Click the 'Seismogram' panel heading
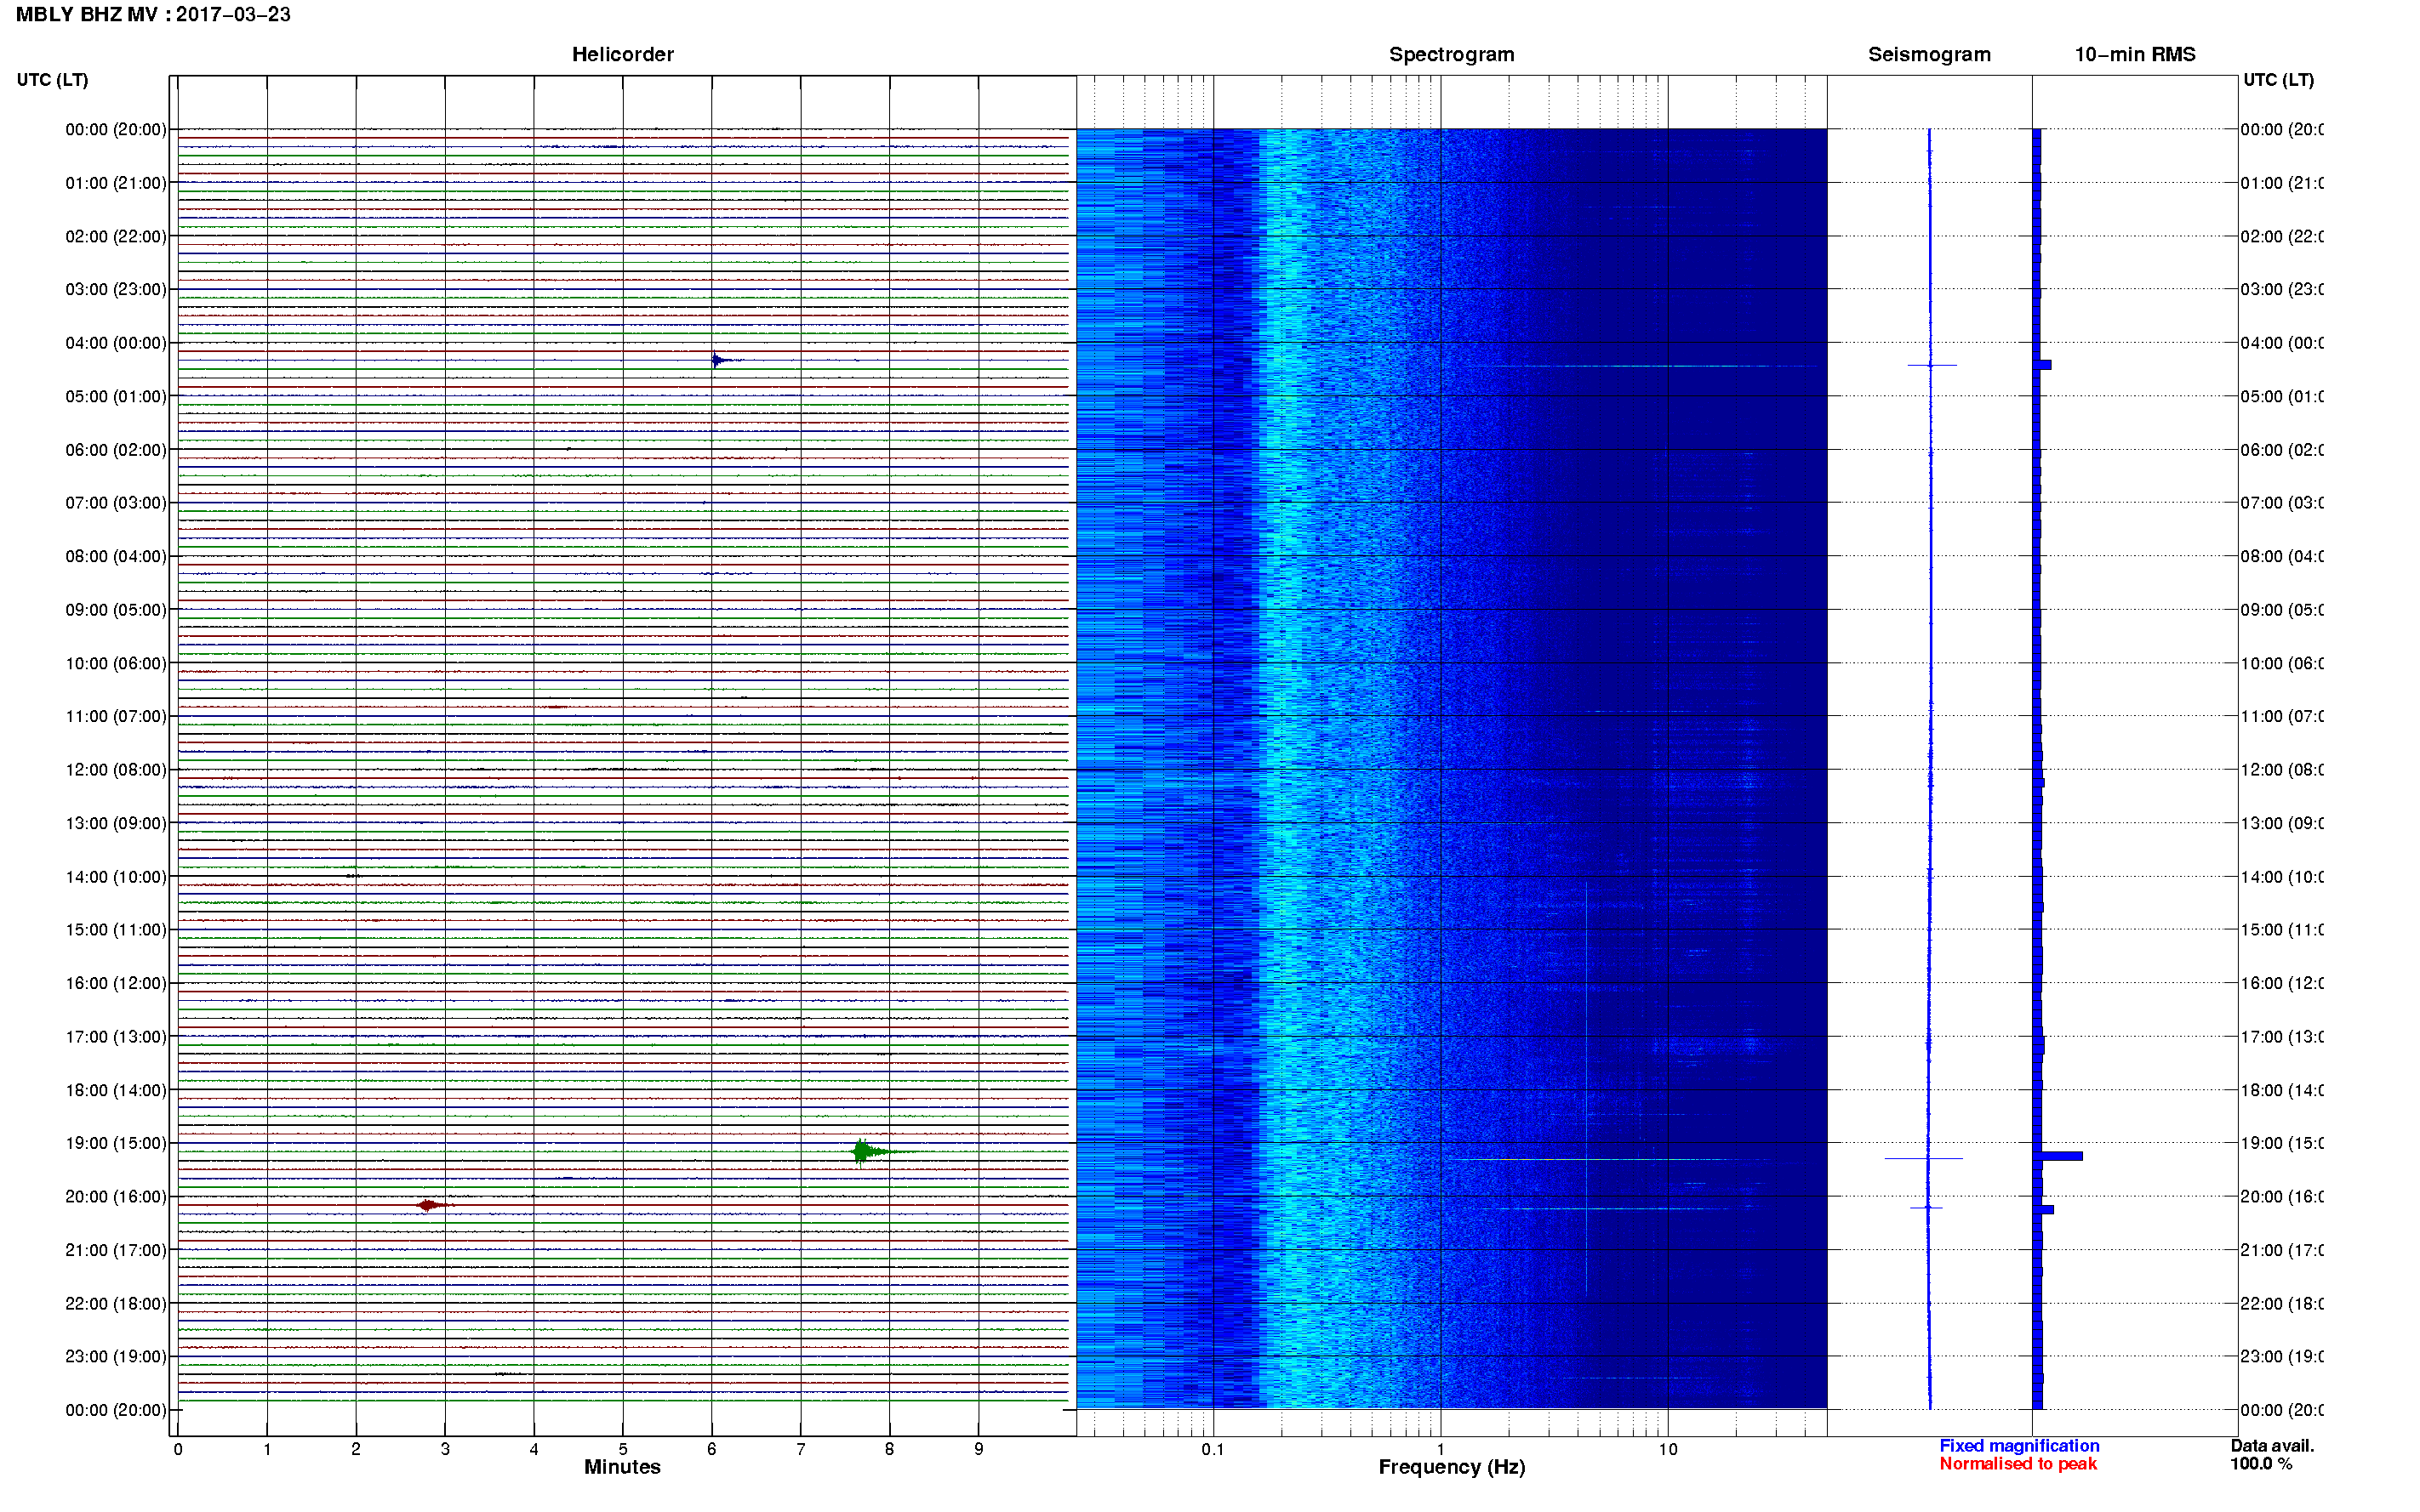Image resolution: width=2420 pixels, height=1512 pixels. [x=1929, y=54]
